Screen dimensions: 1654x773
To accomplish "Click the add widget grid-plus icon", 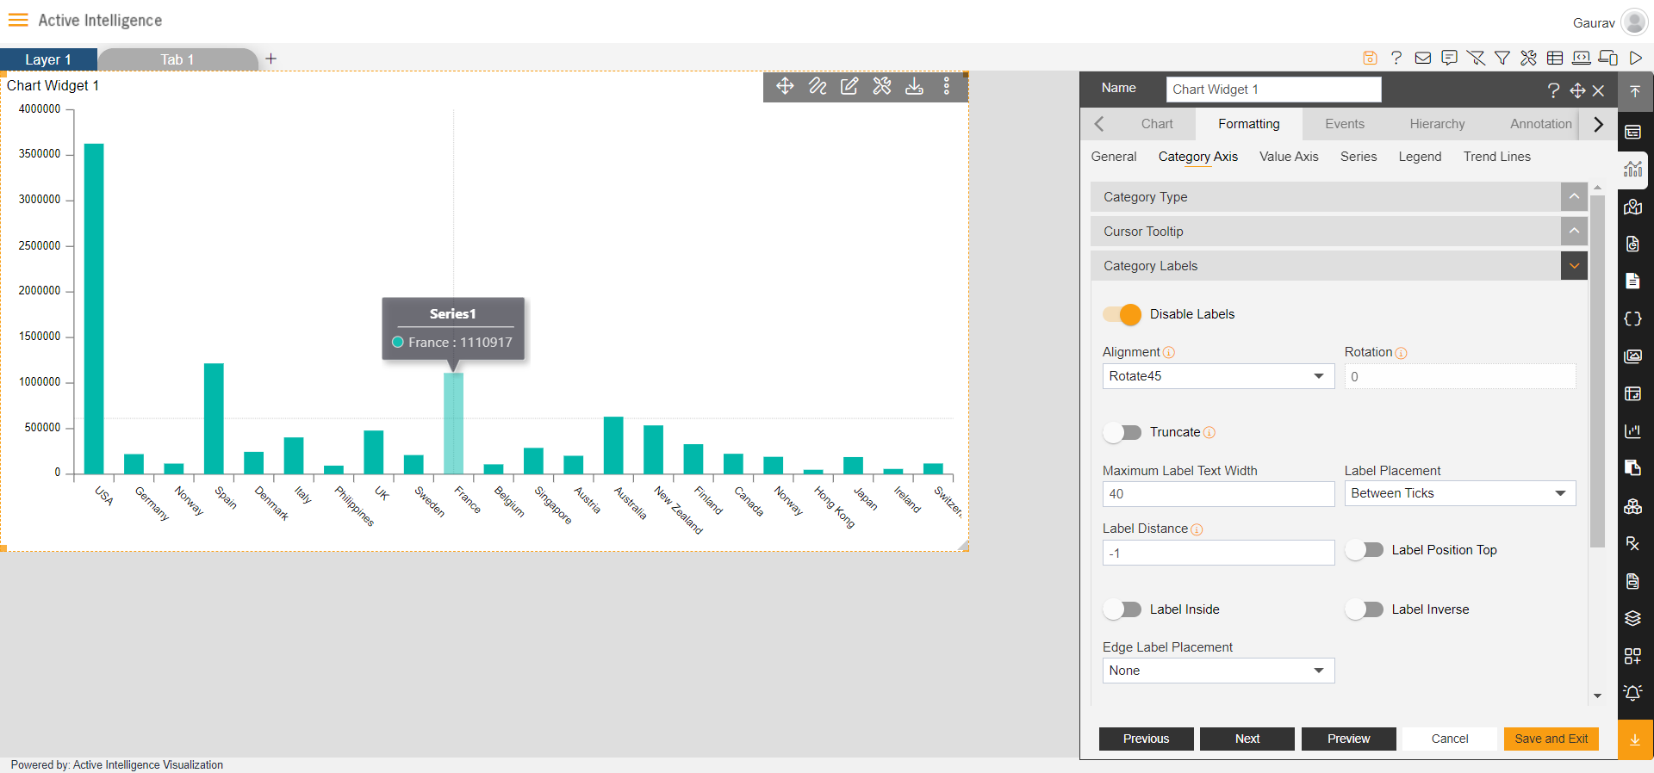I will coord(1633,656).
